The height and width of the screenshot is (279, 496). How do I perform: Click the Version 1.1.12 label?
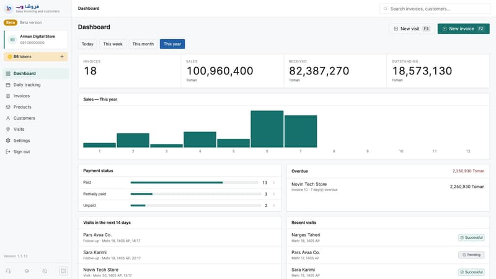(x=16, y=256)
